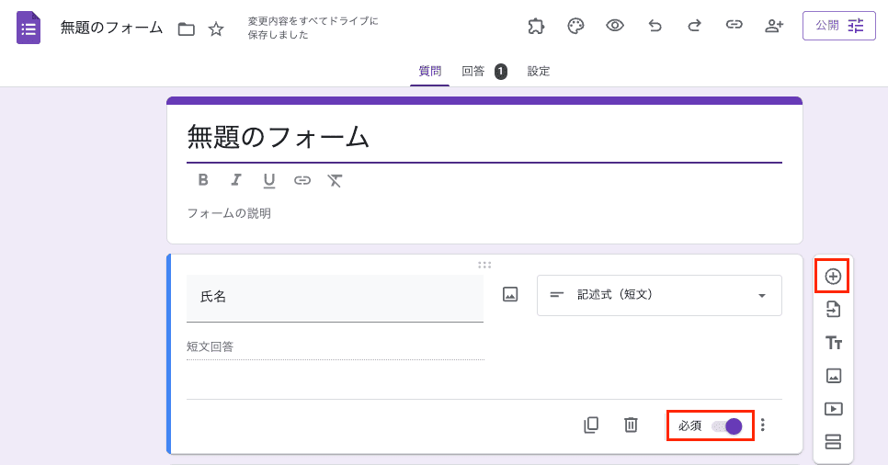Open the theme customization palette

pyautogui.click(x=575, y=26)
